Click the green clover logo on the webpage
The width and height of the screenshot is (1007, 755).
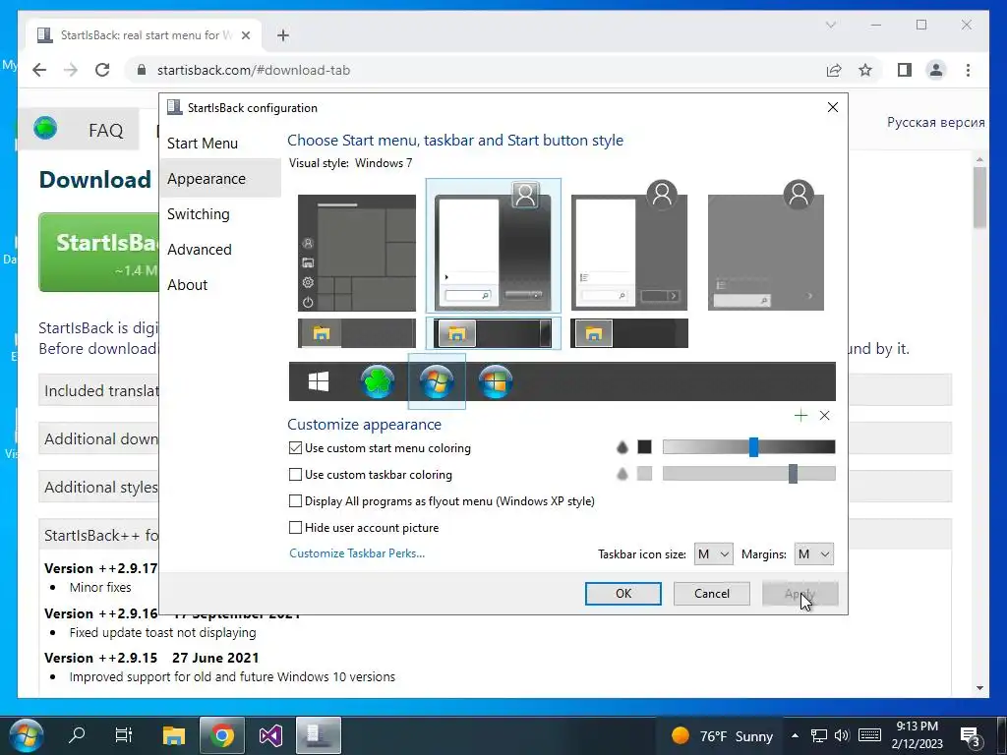point(45,129)
